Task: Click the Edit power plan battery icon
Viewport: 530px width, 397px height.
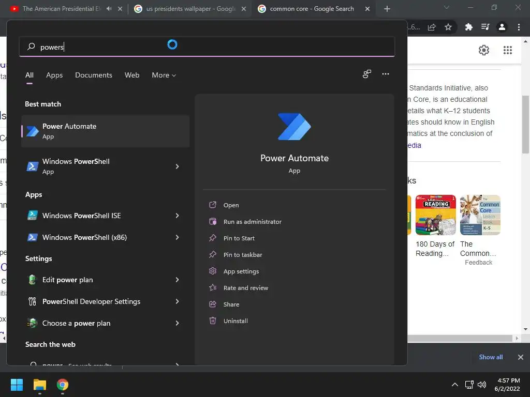Action: tap(33, 280)
